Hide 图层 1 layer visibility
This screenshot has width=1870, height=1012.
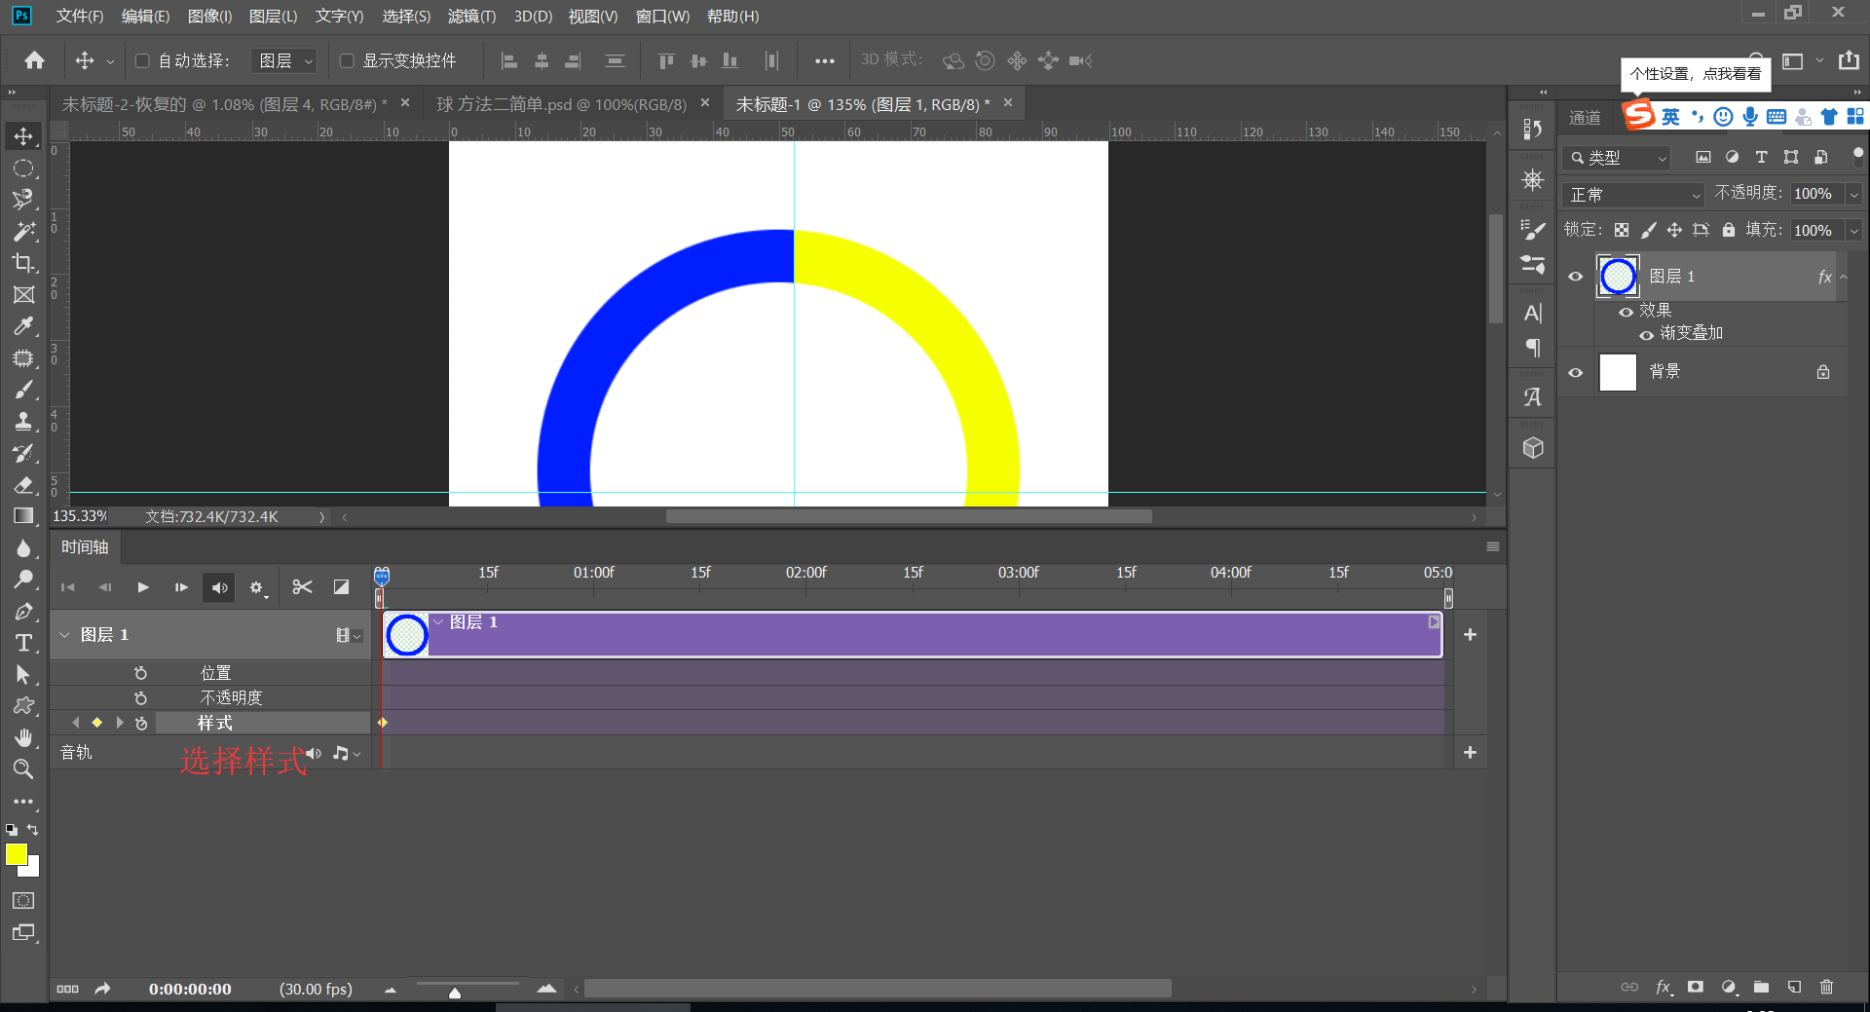click(x=1576, y=277)
